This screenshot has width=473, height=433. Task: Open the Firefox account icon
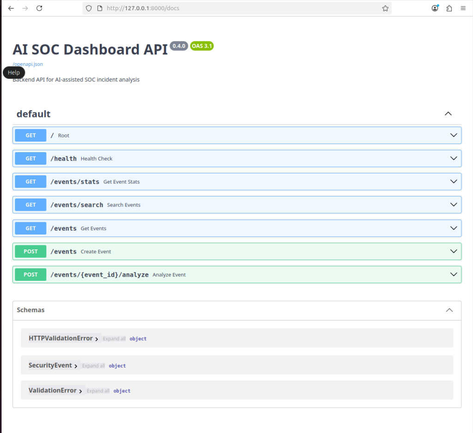coord(435,8)
